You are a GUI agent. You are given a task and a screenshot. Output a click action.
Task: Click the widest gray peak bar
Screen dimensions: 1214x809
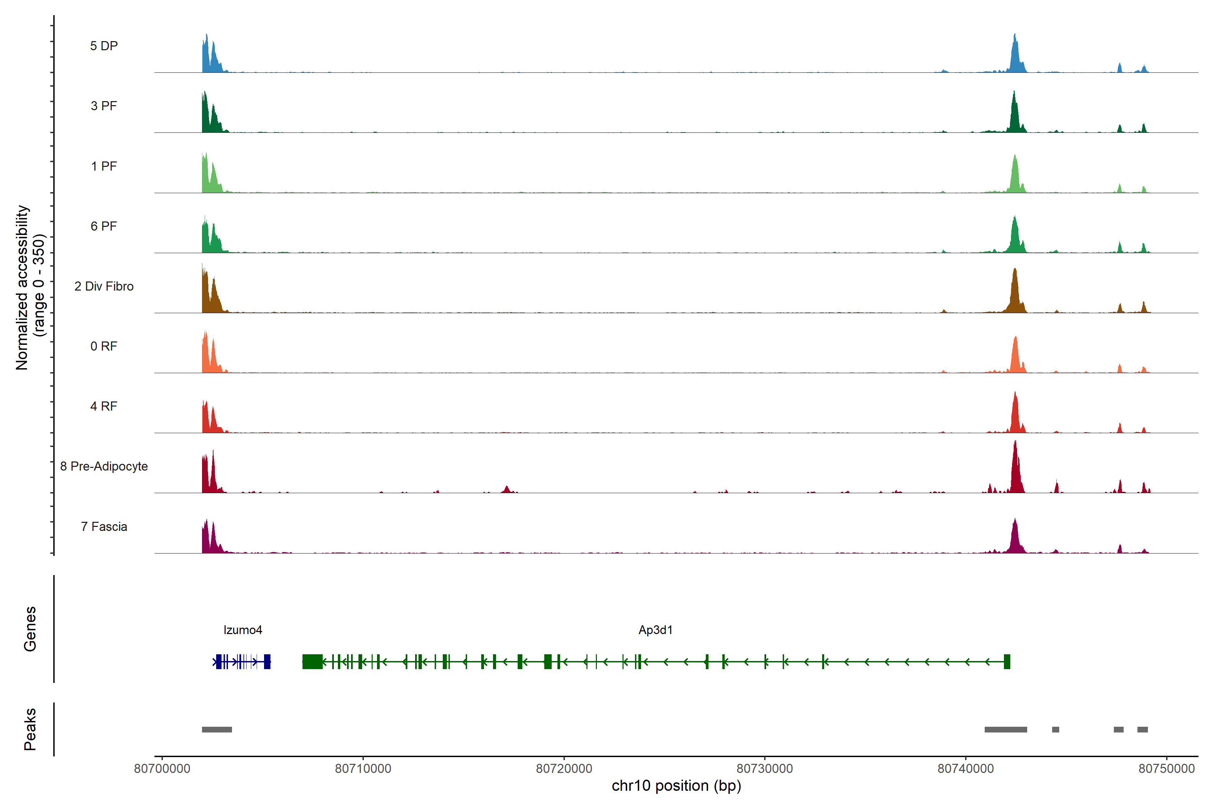coord(1006,729)
